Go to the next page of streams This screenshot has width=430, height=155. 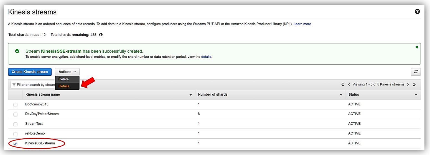(x=408, y=85)
